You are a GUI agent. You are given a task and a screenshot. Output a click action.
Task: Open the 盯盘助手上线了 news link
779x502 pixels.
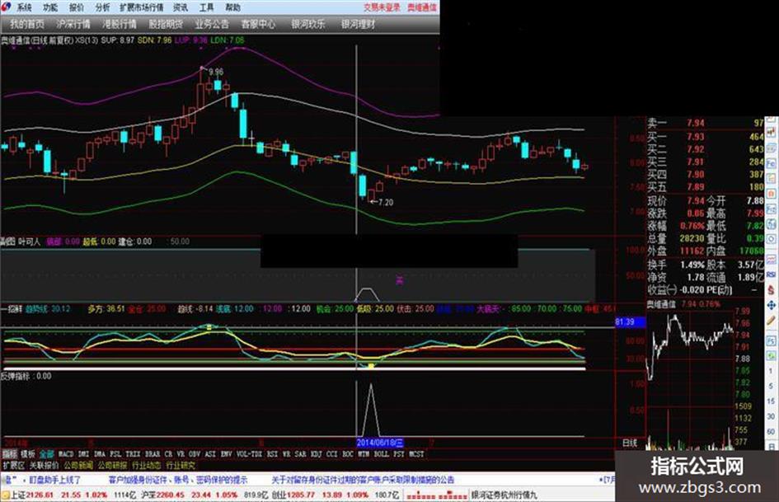[54, 480]
